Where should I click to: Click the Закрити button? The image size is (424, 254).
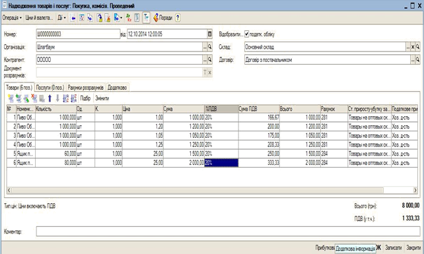tap(413, 247)
